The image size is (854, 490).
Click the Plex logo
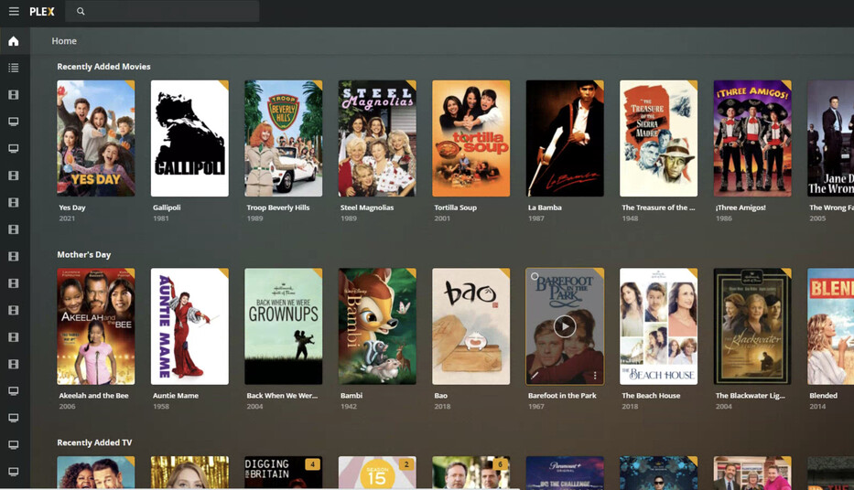pos(42,11)
